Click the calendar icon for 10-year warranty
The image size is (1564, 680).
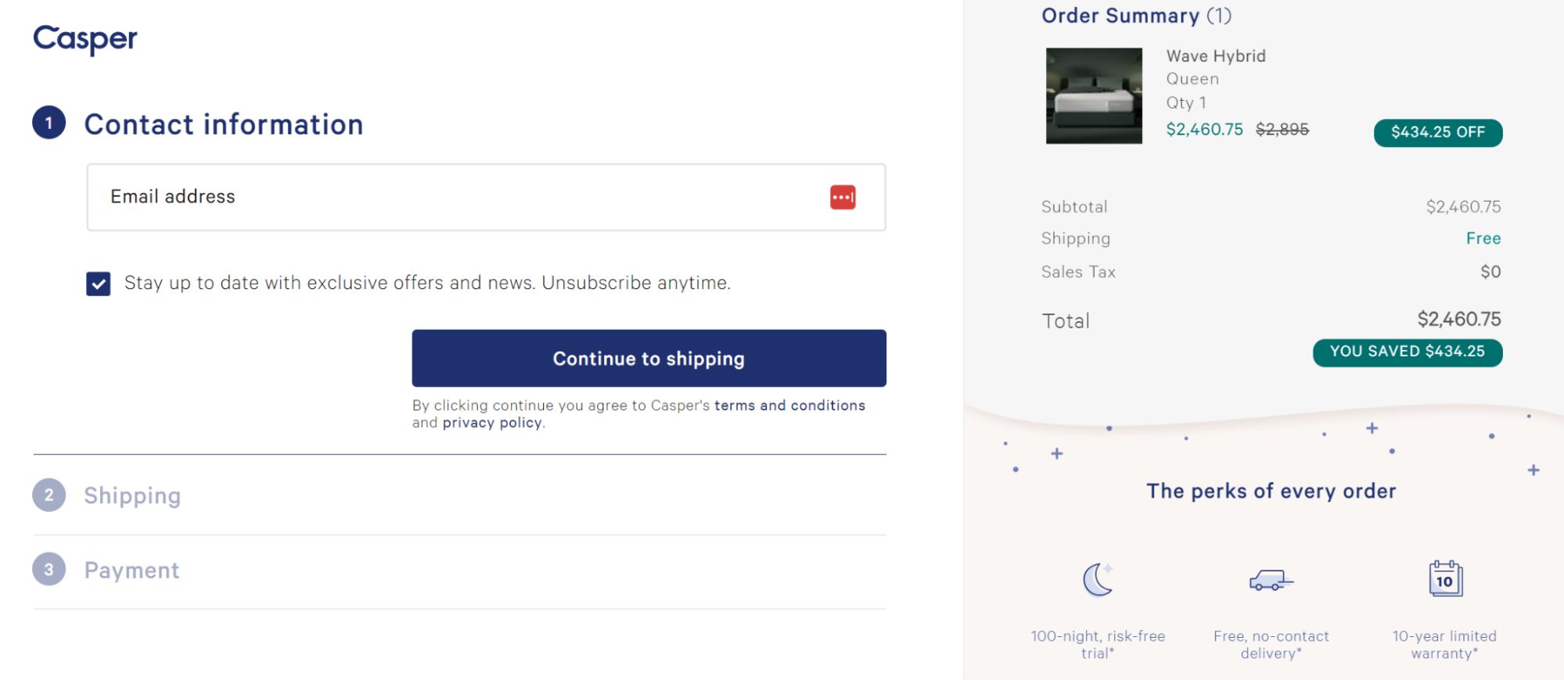point(1444,580)
